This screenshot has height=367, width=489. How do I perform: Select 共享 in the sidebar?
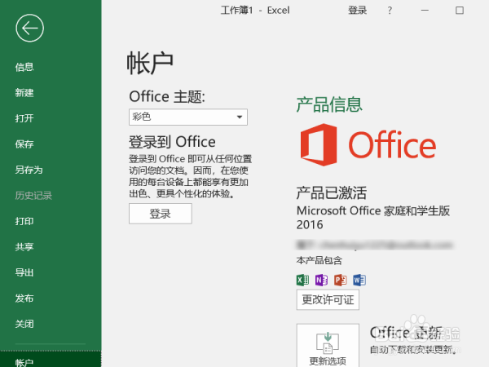(24, 247)
